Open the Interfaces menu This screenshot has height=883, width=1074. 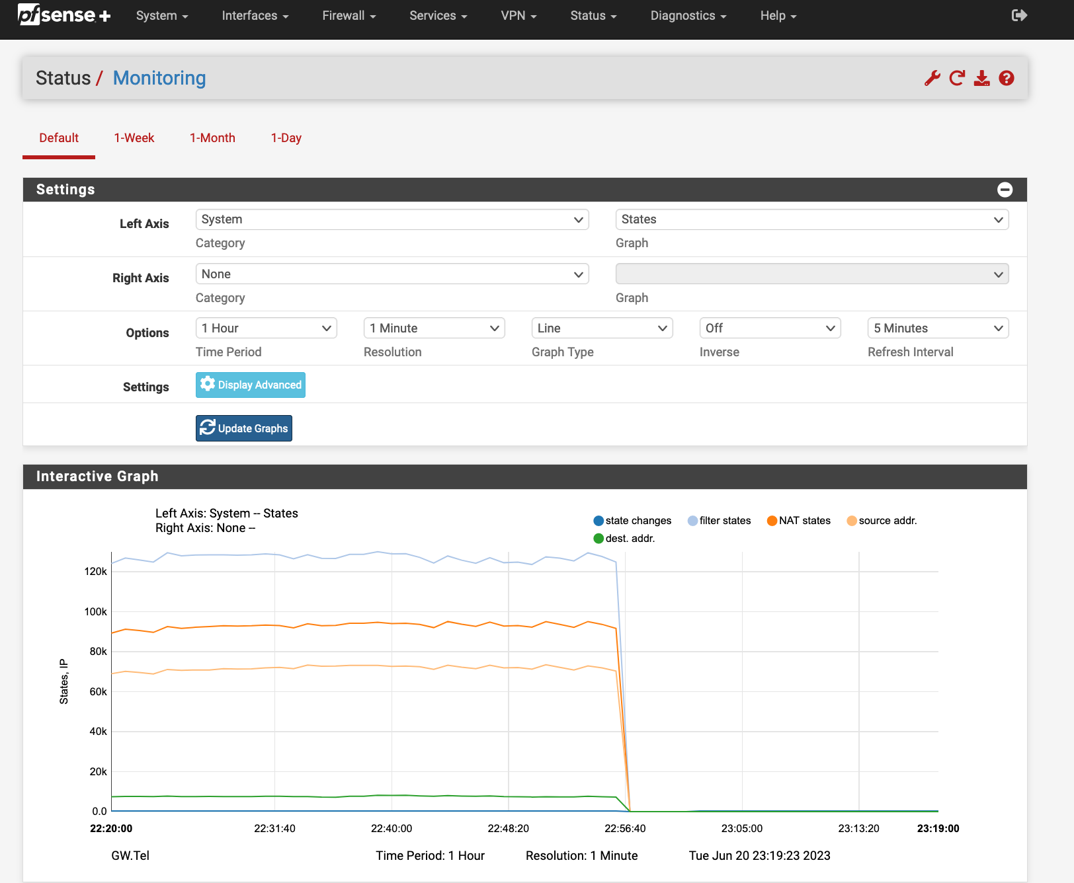pyautogui.click(x=255, y=15)
